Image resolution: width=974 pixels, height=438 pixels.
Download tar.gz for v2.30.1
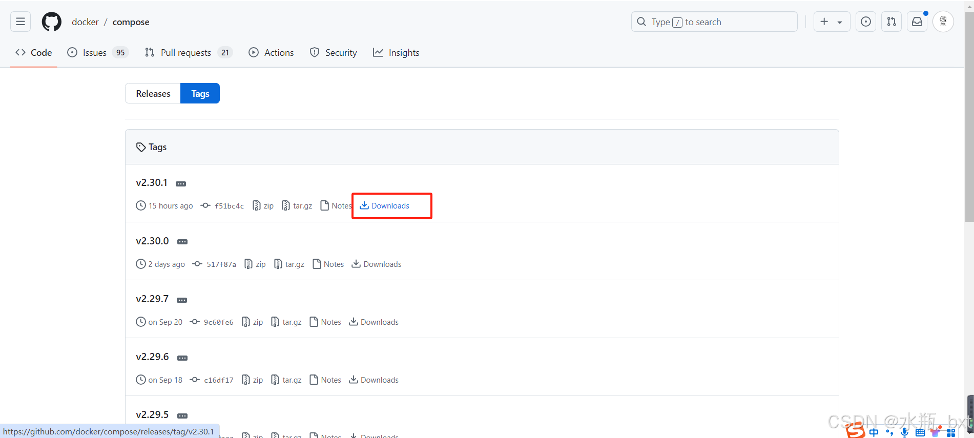pyautogui.click(x=297, y=206)
